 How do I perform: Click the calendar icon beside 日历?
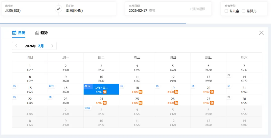[x=14, y=33]
